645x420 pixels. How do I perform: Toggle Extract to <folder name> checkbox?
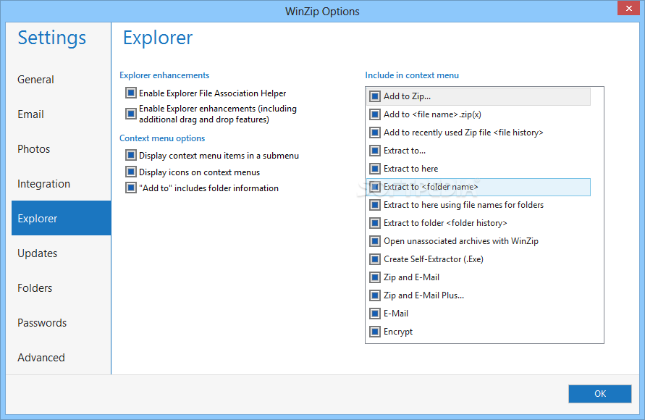375,187
